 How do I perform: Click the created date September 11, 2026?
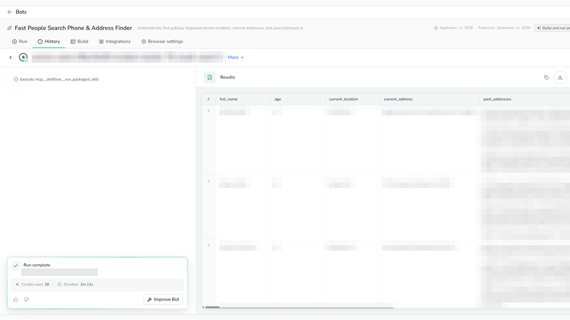(453, 28)
